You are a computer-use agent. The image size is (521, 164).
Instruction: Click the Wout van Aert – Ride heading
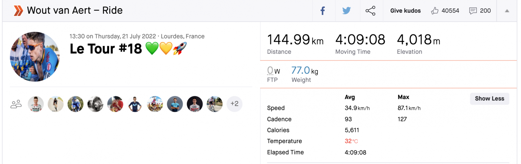[75, 10]
